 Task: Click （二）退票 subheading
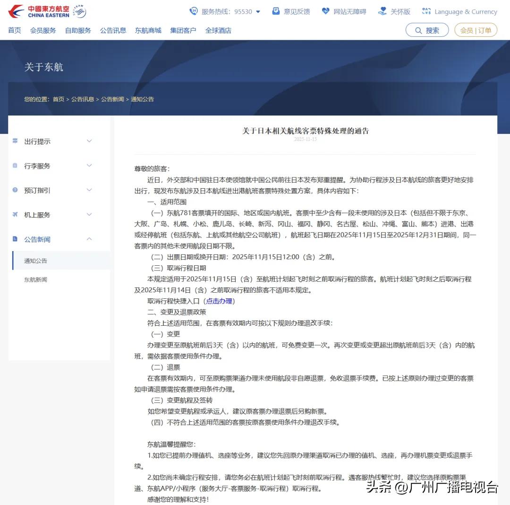(x=165, y=367)
